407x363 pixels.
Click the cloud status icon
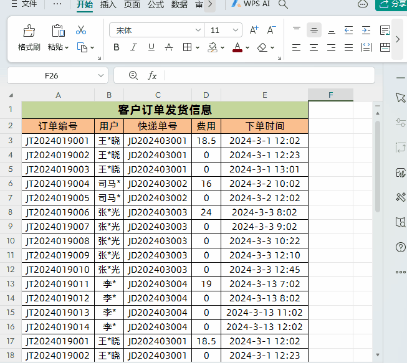pos(363,4)
